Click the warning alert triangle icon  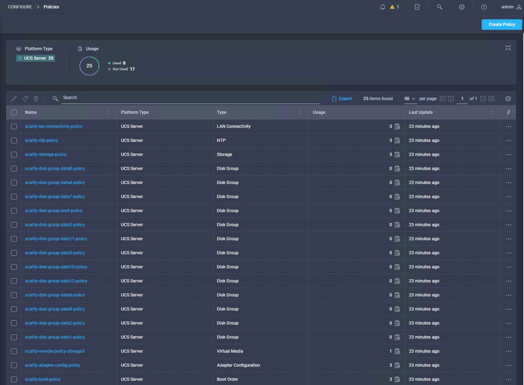[392, 7]
